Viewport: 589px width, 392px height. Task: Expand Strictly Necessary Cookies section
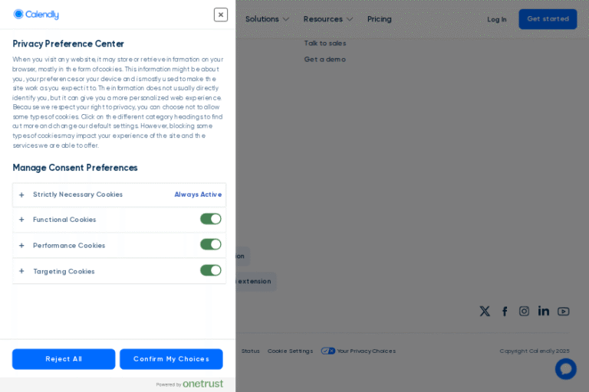click(x=21, y=194)
